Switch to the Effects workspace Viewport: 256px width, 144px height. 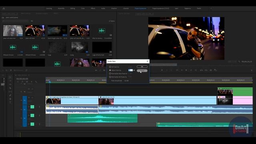click(93, 8)
